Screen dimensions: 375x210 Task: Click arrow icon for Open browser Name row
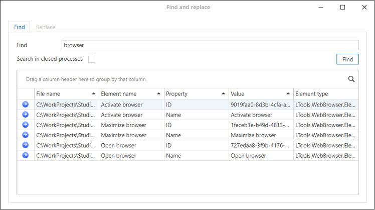click(x=26, y=155)
